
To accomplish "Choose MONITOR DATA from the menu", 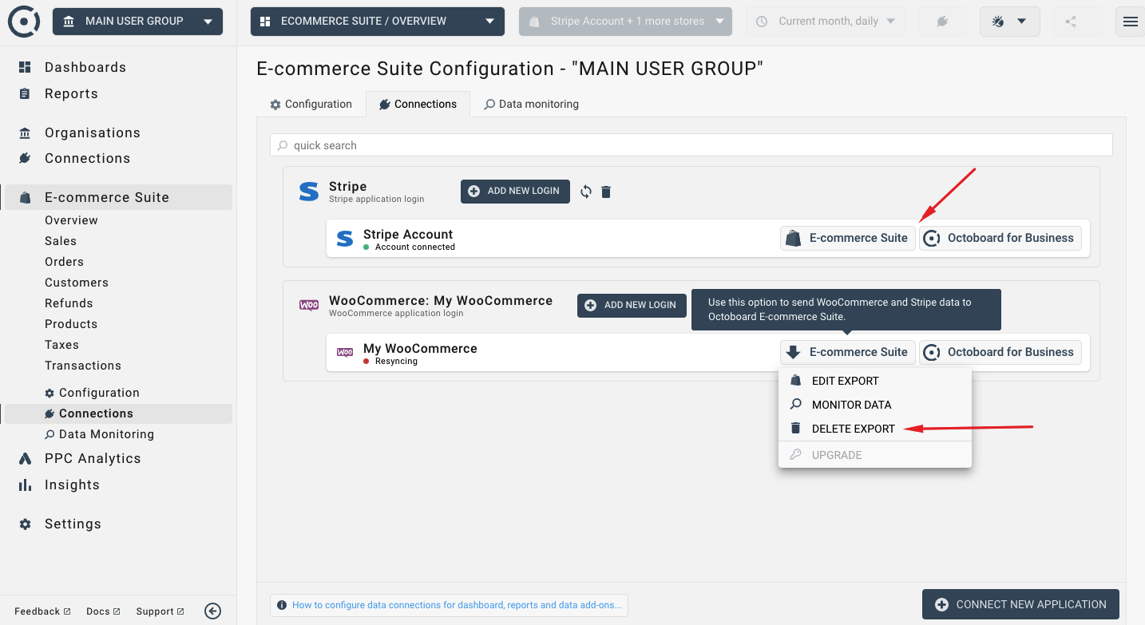I will click(874, 405).
